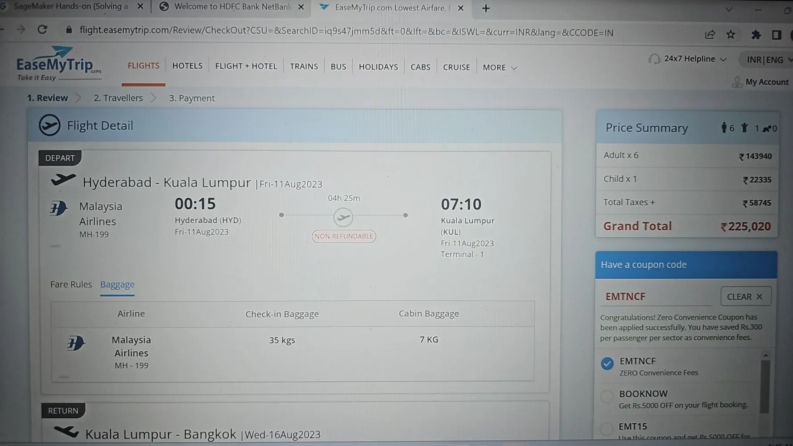Click the return plane icon beside Kuala Lumpur
The width and height of the screenshot is (793, 446).
(x=66, y=432)
